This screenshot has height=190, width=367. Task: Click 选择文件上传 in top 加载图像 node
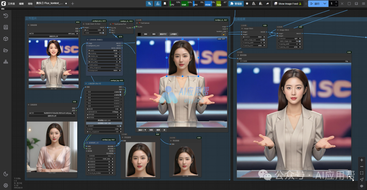click(x=54, y=36)
